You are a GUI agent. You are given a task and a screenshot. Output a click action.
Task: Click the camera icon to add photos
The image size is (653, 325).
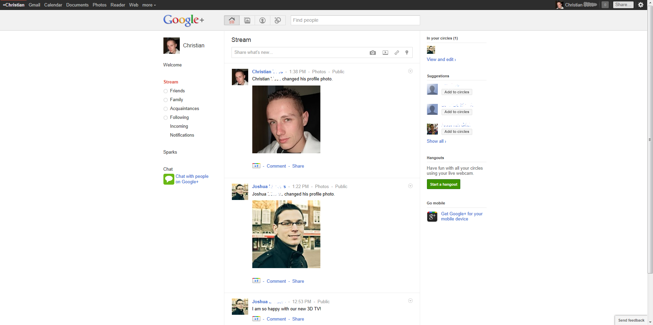[x=373, y=52]
